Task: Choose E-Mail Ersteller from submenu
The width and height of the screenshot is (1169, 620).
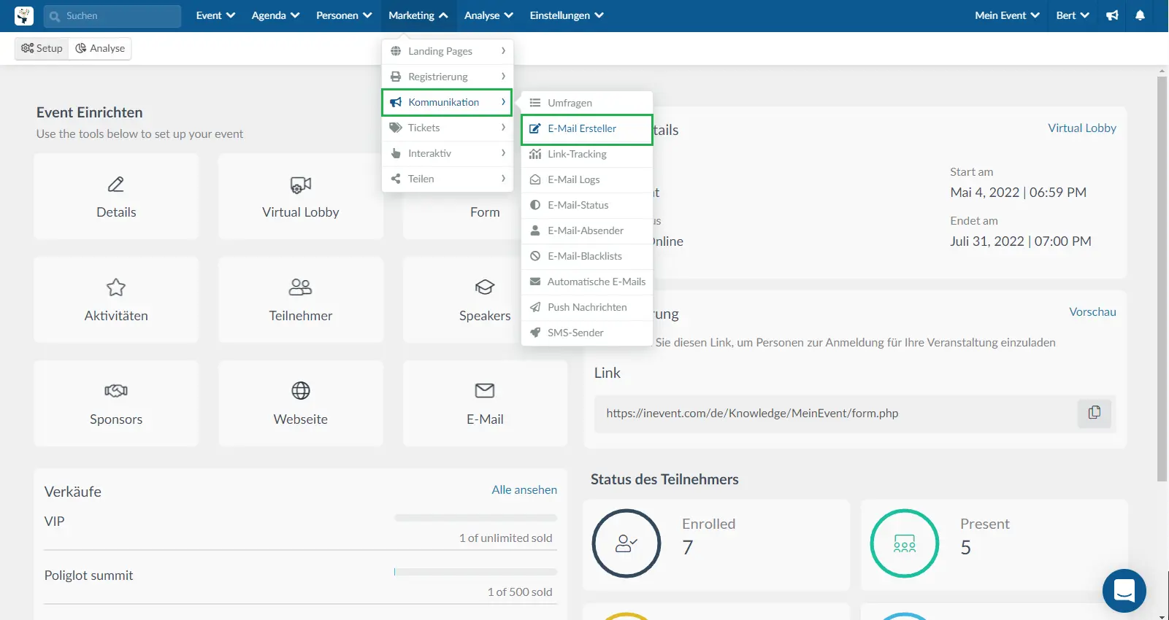Action: (587, 128)
